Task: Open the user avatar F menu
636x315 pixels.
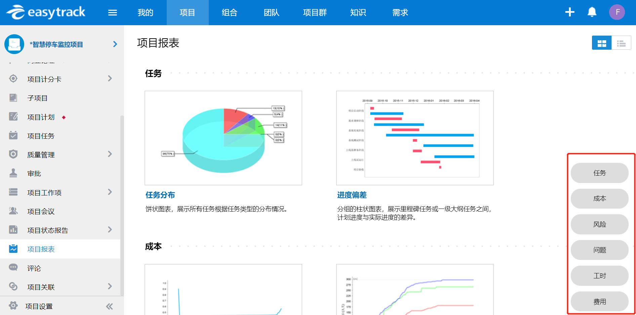Action: click(x=617, y=12)
